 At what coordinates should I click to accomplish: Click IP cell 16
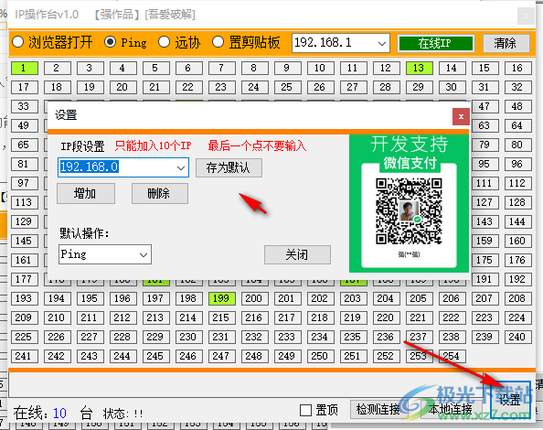517,68
